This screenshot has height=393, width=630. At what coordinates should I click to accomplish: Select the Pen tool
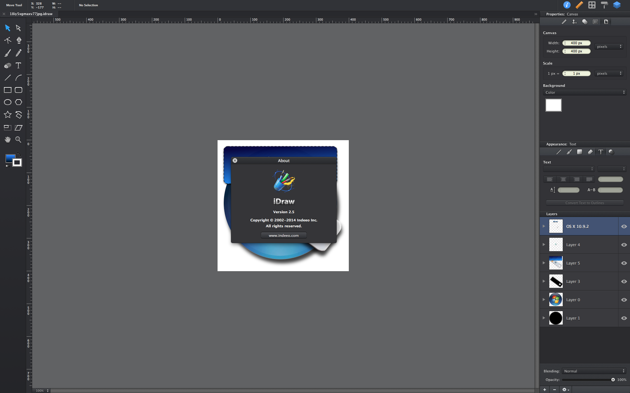[19, 40]
